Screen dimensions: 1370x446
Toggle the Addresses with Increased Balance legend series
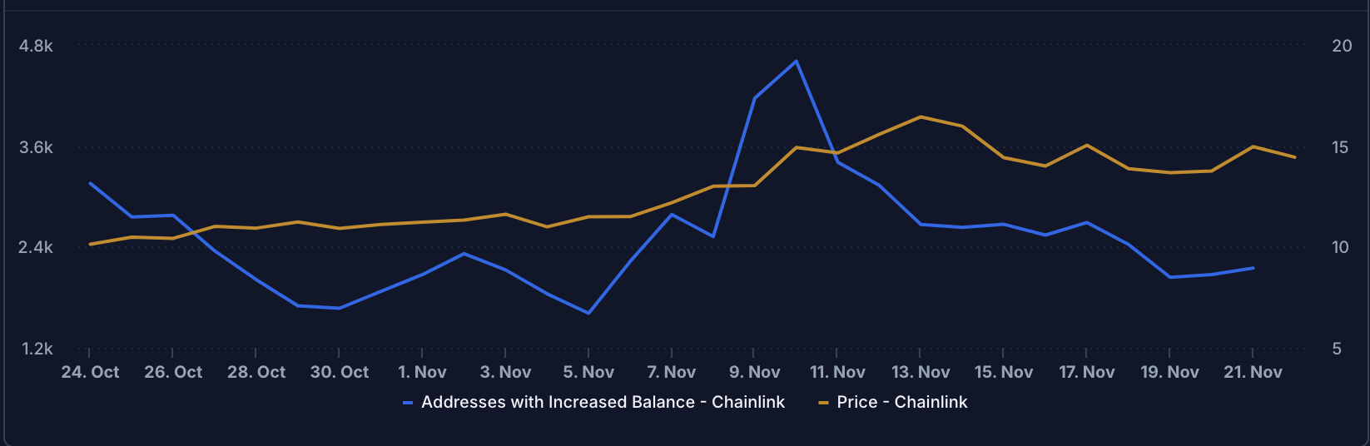[603, 402]
